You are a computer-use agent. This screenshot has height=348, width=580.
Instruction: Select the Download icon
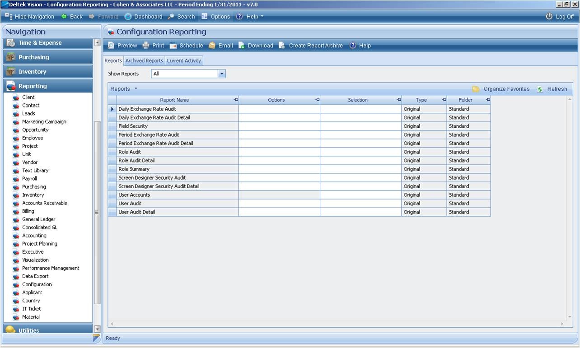click(256, 45)
